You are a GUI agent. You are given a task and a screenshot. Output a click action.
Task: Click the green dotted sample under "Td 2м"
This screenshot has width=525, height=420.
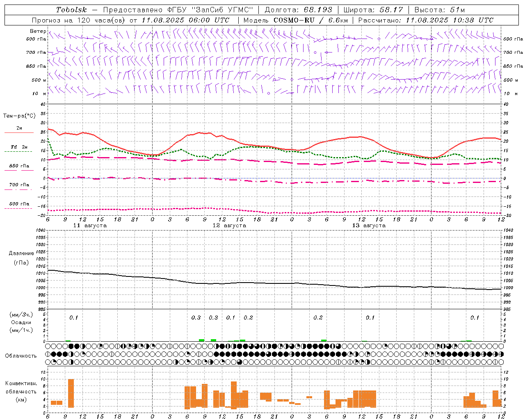coord(18,151)
